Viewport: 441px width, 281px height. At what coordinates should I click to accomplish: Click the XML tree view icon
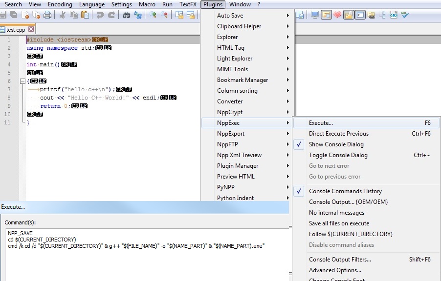[x=382, y=15]
